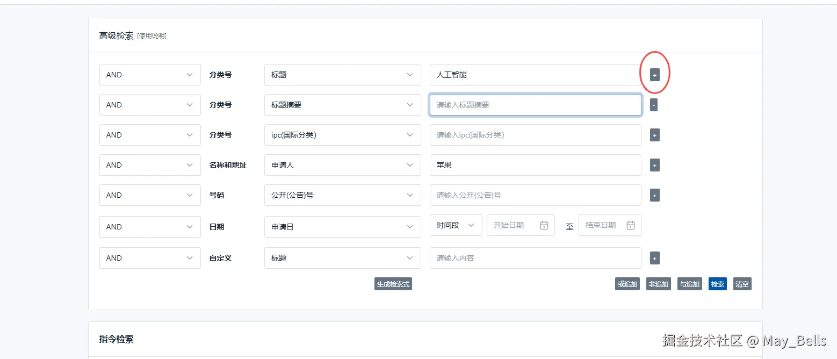Click the 指令检索 section heading

click(116, 339)
